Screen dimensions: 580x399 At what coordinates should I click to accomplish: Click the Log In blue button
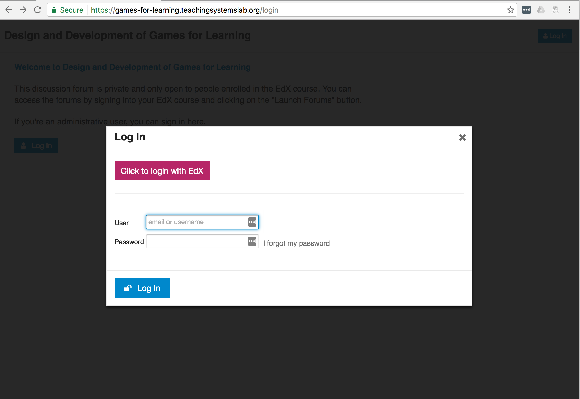click(142, 287)
